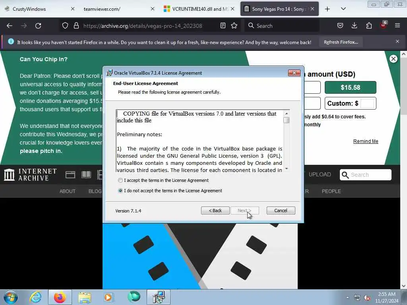Image resolution: width=407 pixels, height=305 pixels.
Task: Click the muted volume tray icon
Action: pyautogui.click(x=367, y=298)
